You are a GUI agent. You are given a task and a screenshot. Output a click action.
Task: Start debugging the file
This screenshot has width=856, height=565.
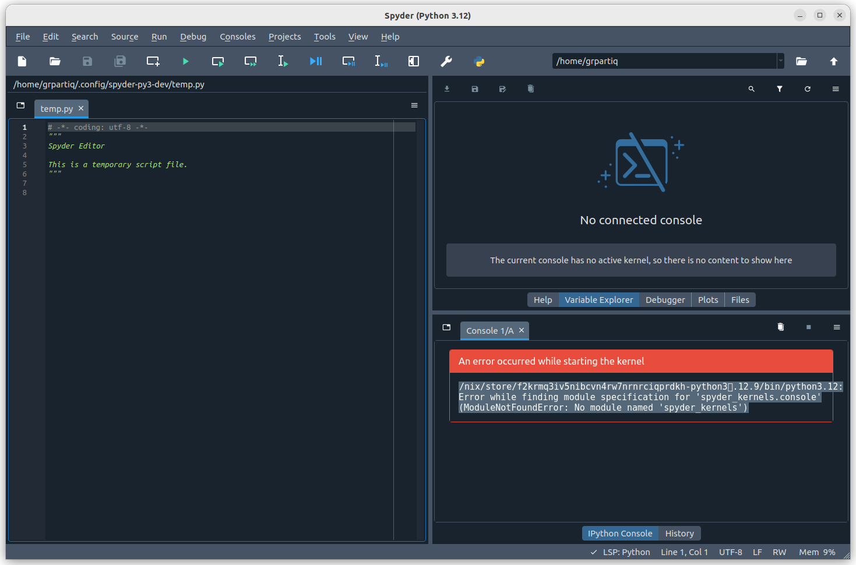pos(316,61)
